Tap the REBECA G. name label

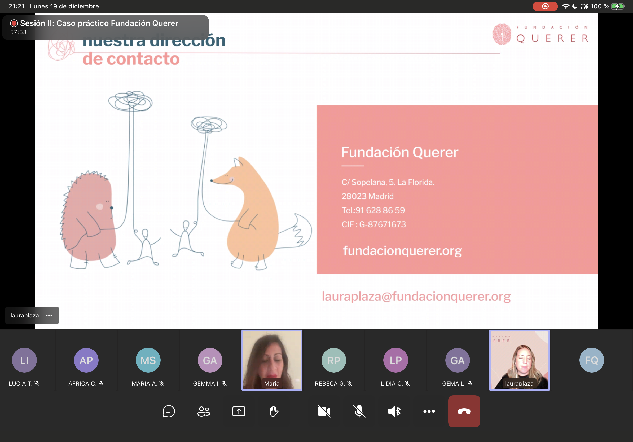tap(330, 384)
